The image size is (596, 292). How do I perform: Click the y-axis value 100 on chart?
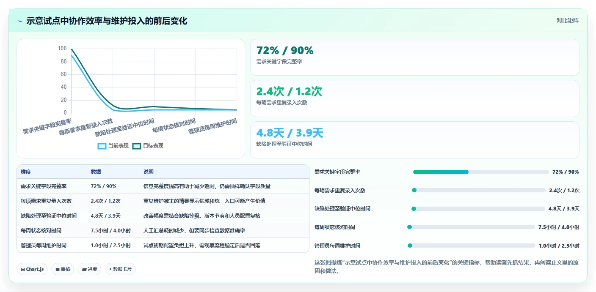tap(62, 49)
